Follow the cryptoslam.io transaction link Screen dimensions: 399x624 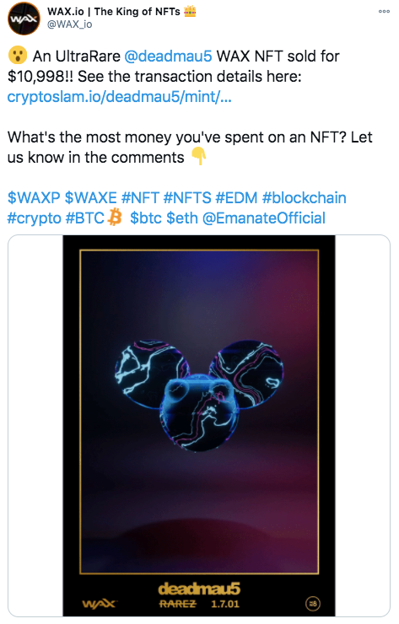pos(120,97)
